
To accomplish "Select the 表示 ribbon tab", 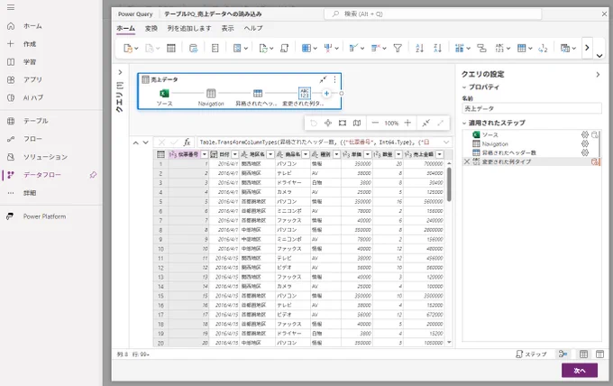I will [227, 29].
